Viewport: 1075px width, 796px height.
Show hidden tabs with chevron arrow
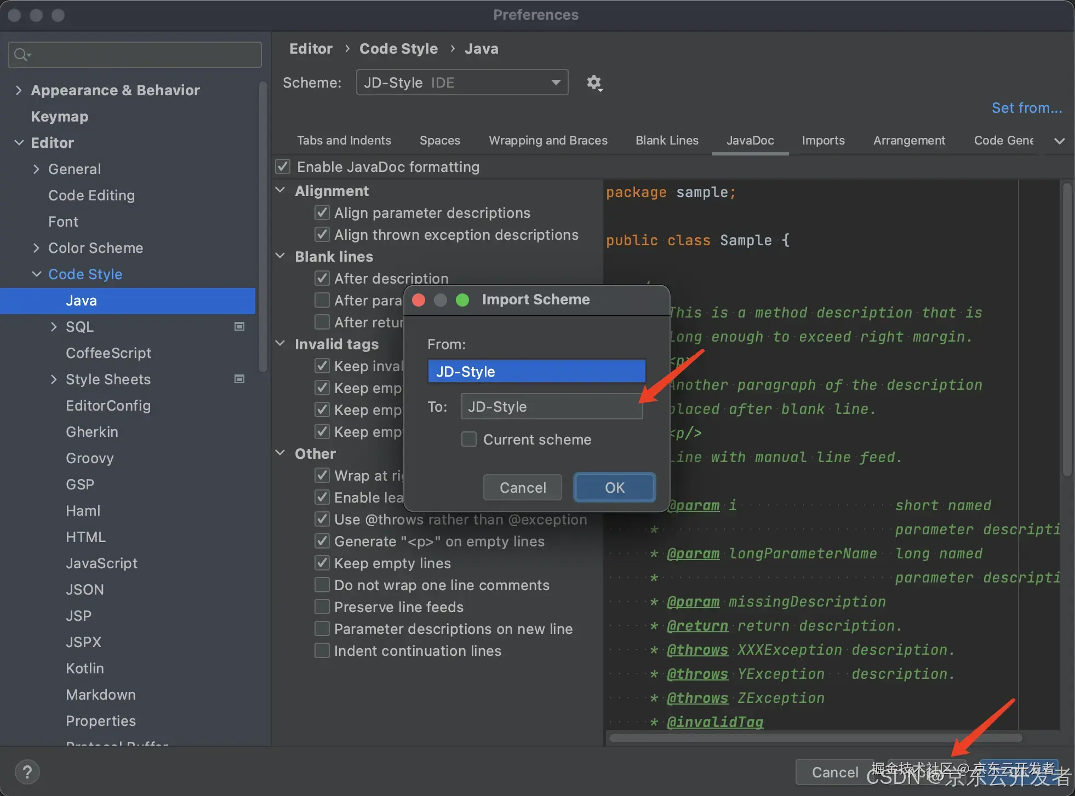(x=1059, y=141)
